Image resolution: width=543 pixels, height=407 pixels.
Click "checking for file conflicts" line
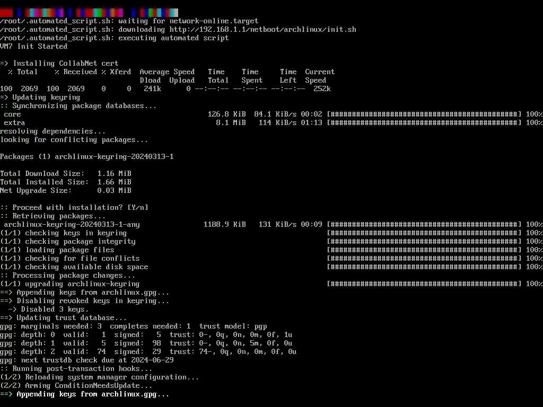click(x=70, y=259)
